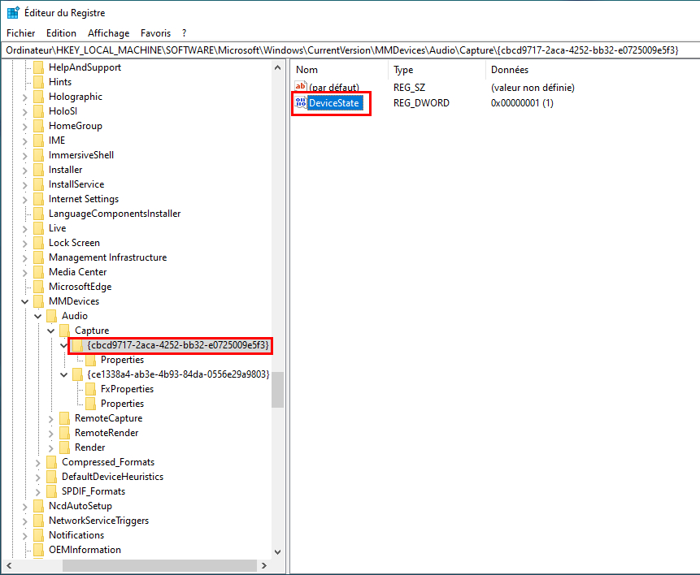Collapse the MMDevices tree node

[x=24, y=301]
